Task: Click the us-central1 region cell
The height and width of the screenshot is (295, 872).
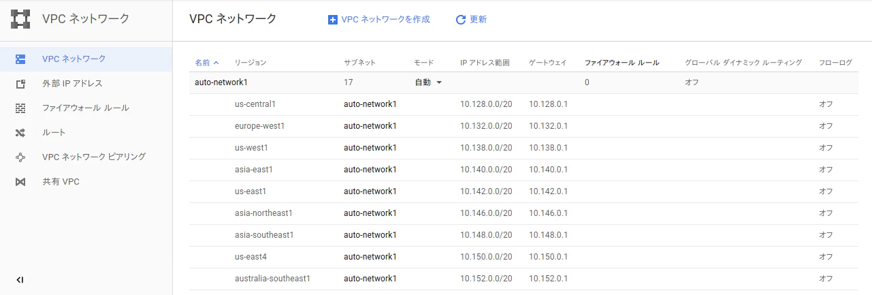Action: pos(255,104)
